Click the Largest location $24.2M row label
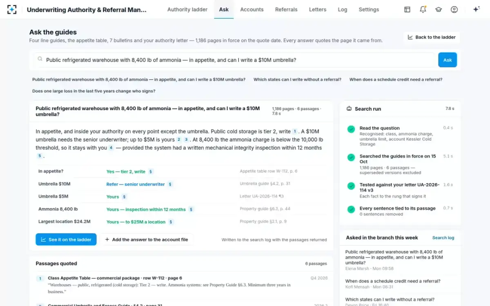This screenshot has width=490, height=306. coord(64,222)
